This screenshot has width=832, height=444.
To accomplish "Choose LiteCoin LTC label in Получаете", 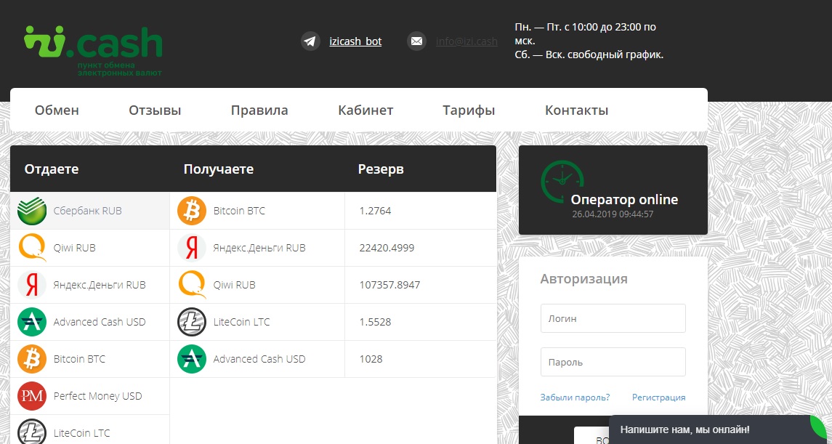I will (x=241, y=322).
